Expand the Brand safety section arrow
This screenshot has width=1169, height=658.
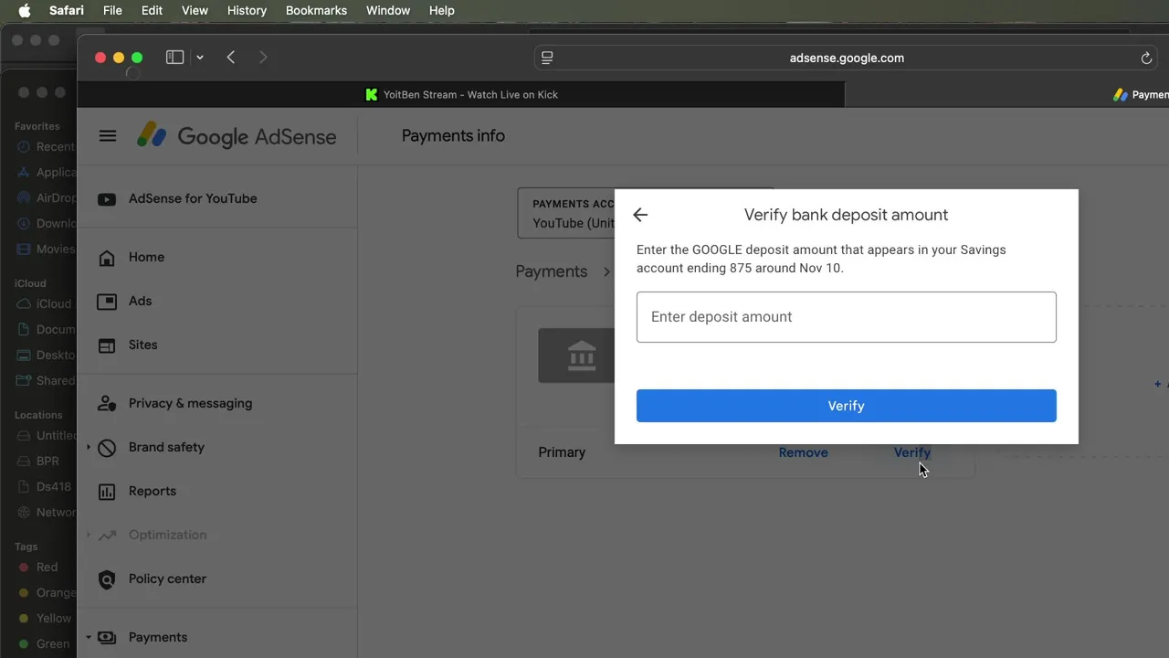pyautogui.click(x=89, y=448)
